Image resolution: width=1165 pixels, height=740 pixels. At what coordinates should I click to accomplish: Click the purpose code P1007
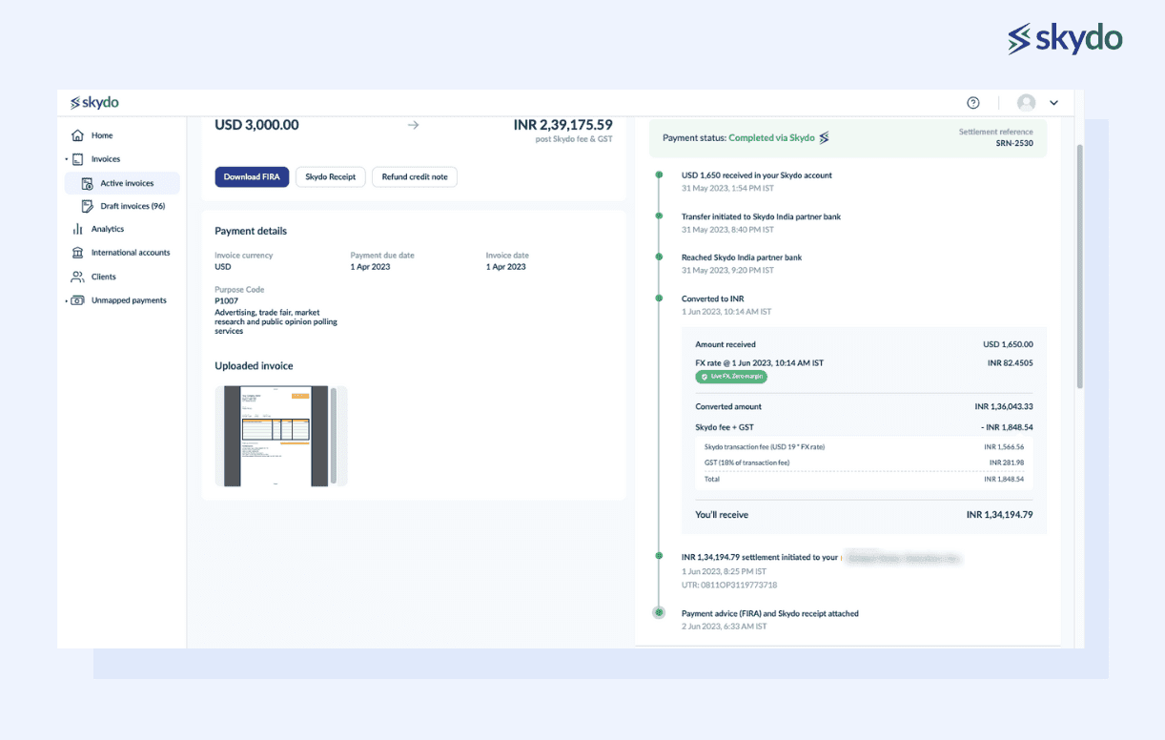[226, 300]
